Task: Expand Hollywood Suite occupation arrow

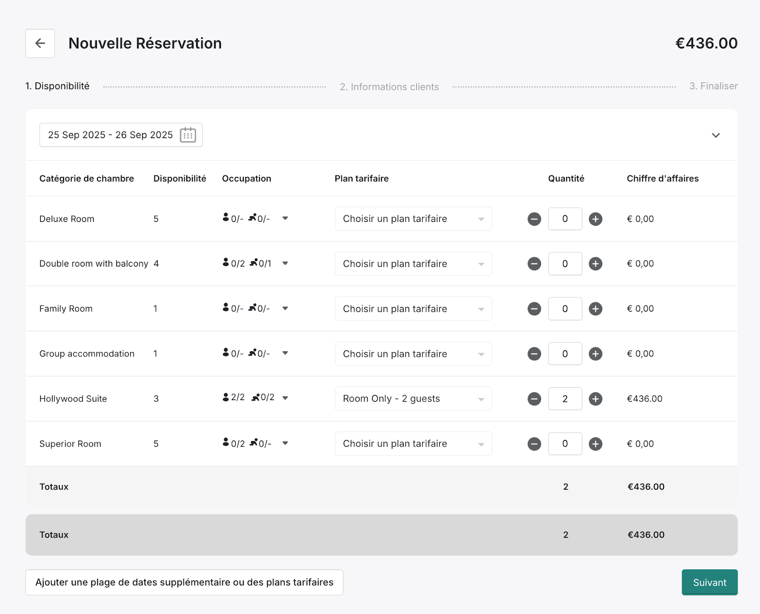Action: (x=285, y=398)
